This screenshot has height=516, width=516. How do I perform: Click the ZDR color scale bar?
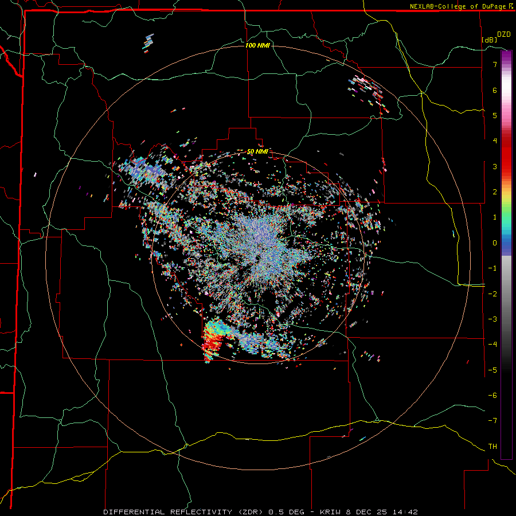pos(506,255)
